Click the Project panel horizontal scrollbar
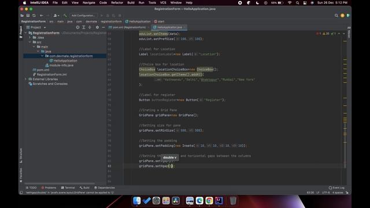This screenshot has width=370, height=208. tap(60, 184)
